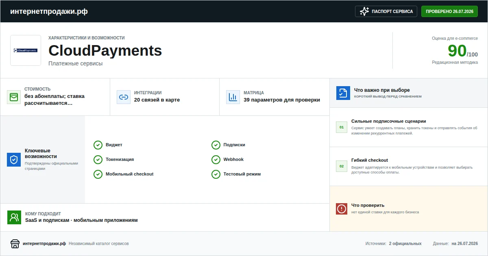This screenshot has width=488, height=256.
Task: Click the Независимый каталог сервисов footer text
Action: (99, 244)
